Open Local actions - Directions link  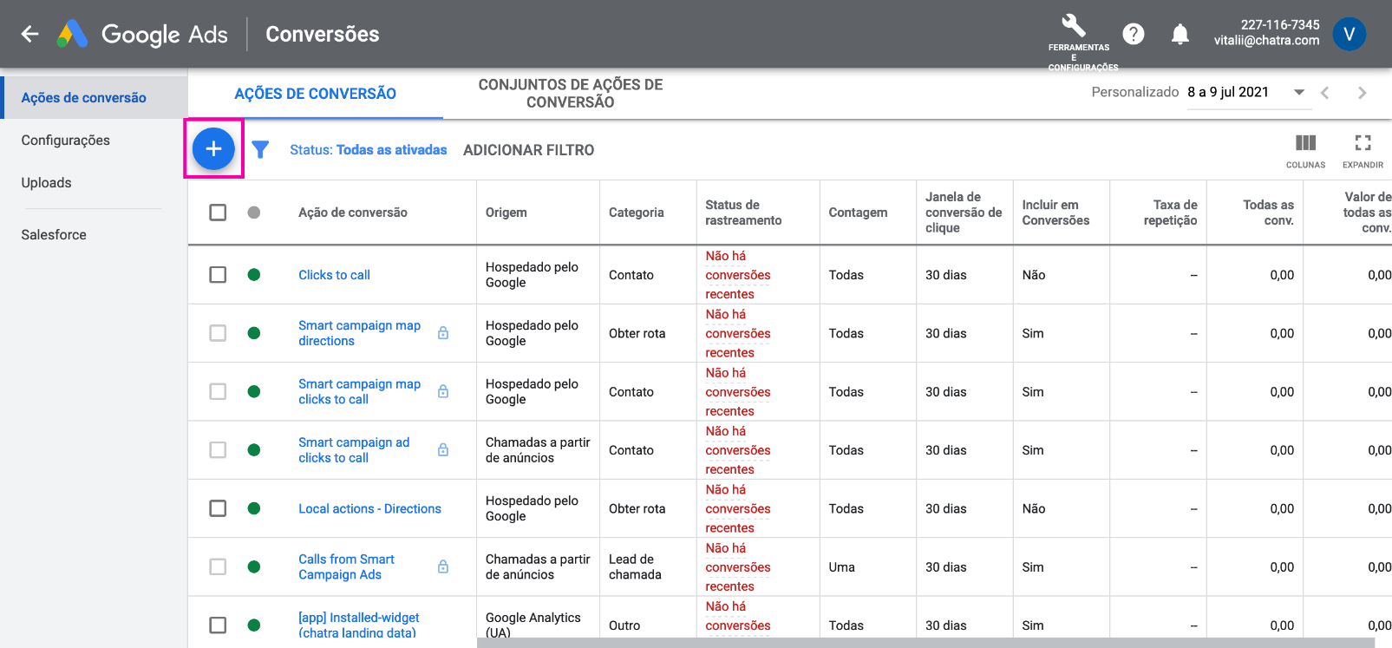point(369,509)
